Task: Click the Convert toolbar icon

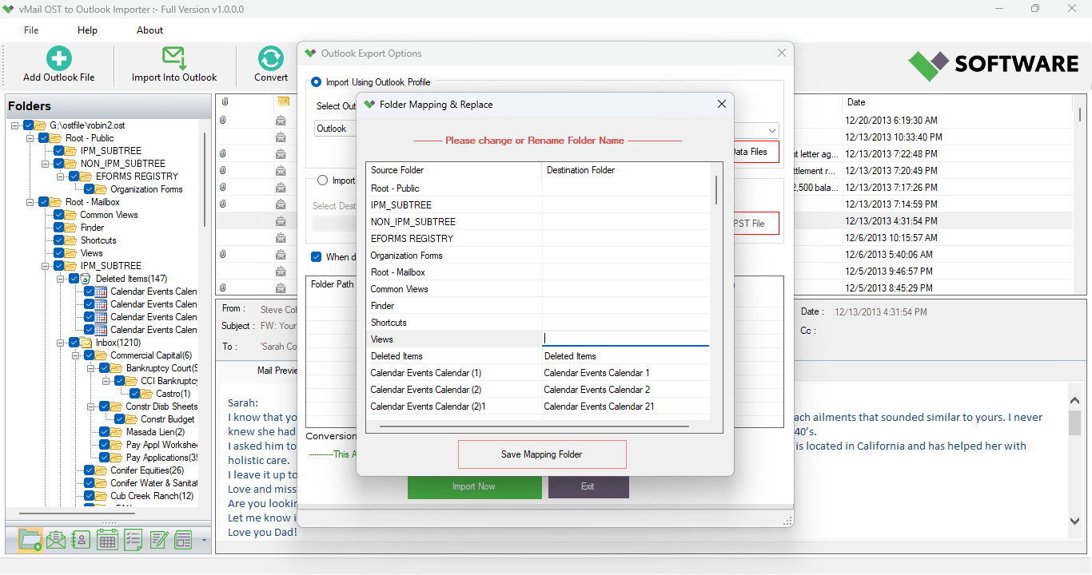Action: 271,58
